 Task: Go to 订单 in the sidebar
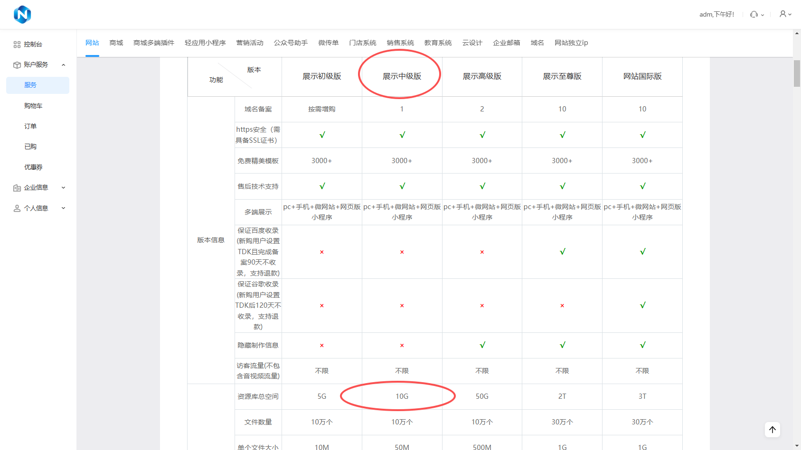[x=30, y=126]
